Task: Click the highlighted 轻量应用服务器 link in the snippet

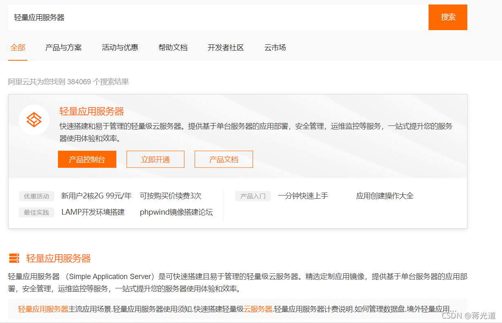Action: (43, 309)
